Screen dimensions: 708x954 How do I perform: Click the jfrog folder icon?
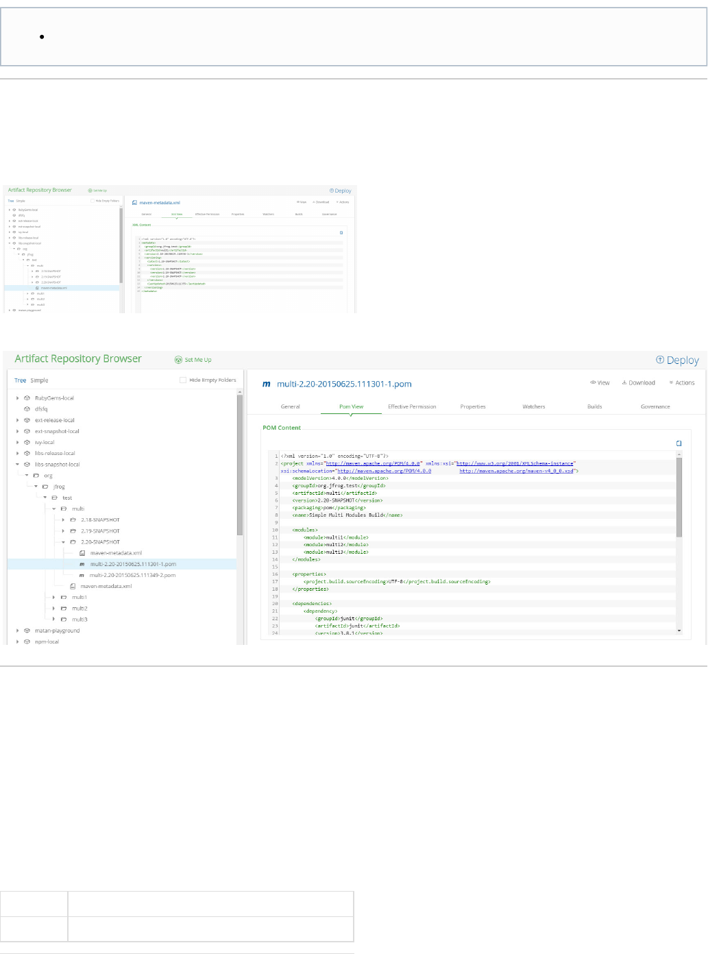[45, 487]
